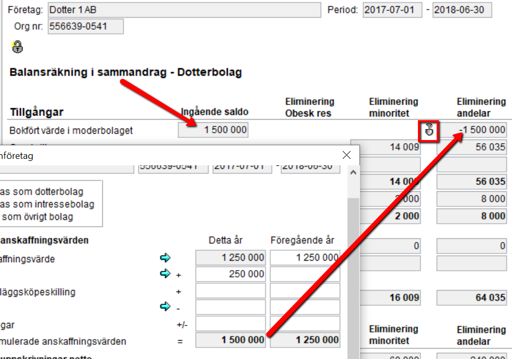The height and width of the screenshot is (359, 512).
Task: Click the Företag field showing Dotter 1 AB
Action: pyautogui.click(x=184, y=10)
